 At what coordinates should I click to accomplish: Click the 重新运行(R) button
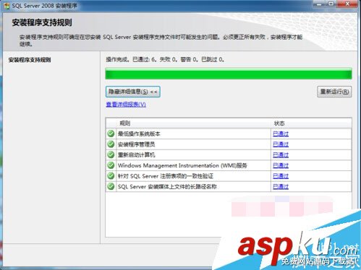[x=334, y=92]
